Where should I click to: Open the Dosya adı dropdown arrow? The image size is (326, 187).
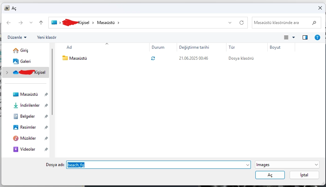(248, 165)
